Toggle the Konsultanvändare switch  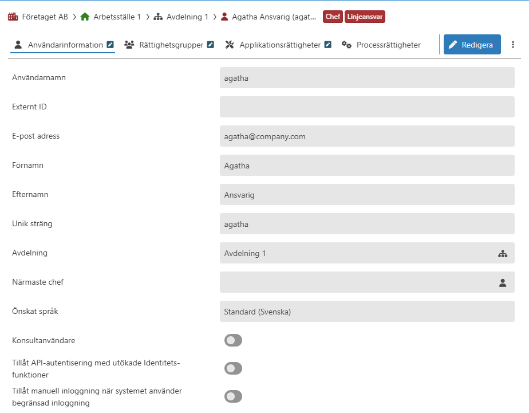tap(233, 340)
